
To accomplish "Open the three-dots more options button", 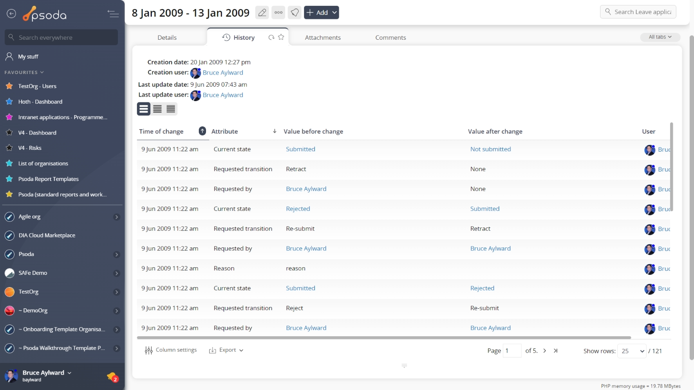I will click(x=278, y=13).
